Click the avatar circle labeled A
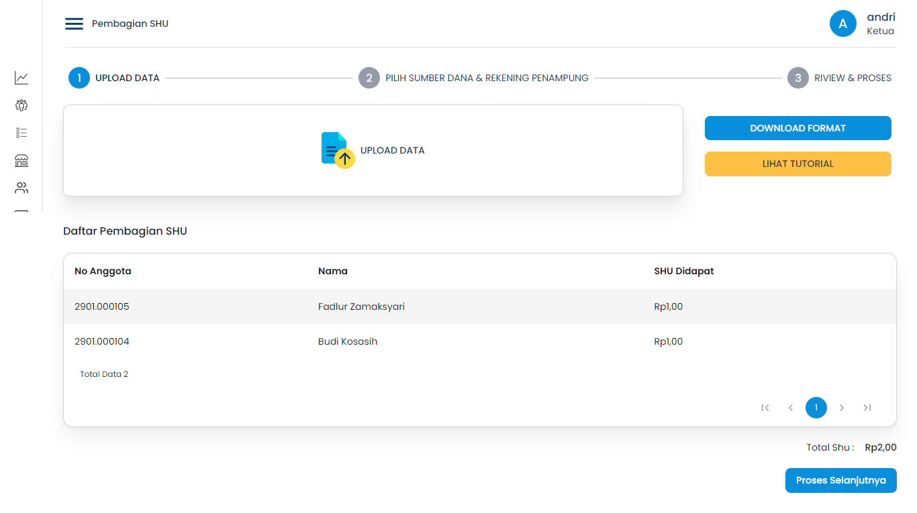Viewport: 917px width, 513px height. coord(842,23)
